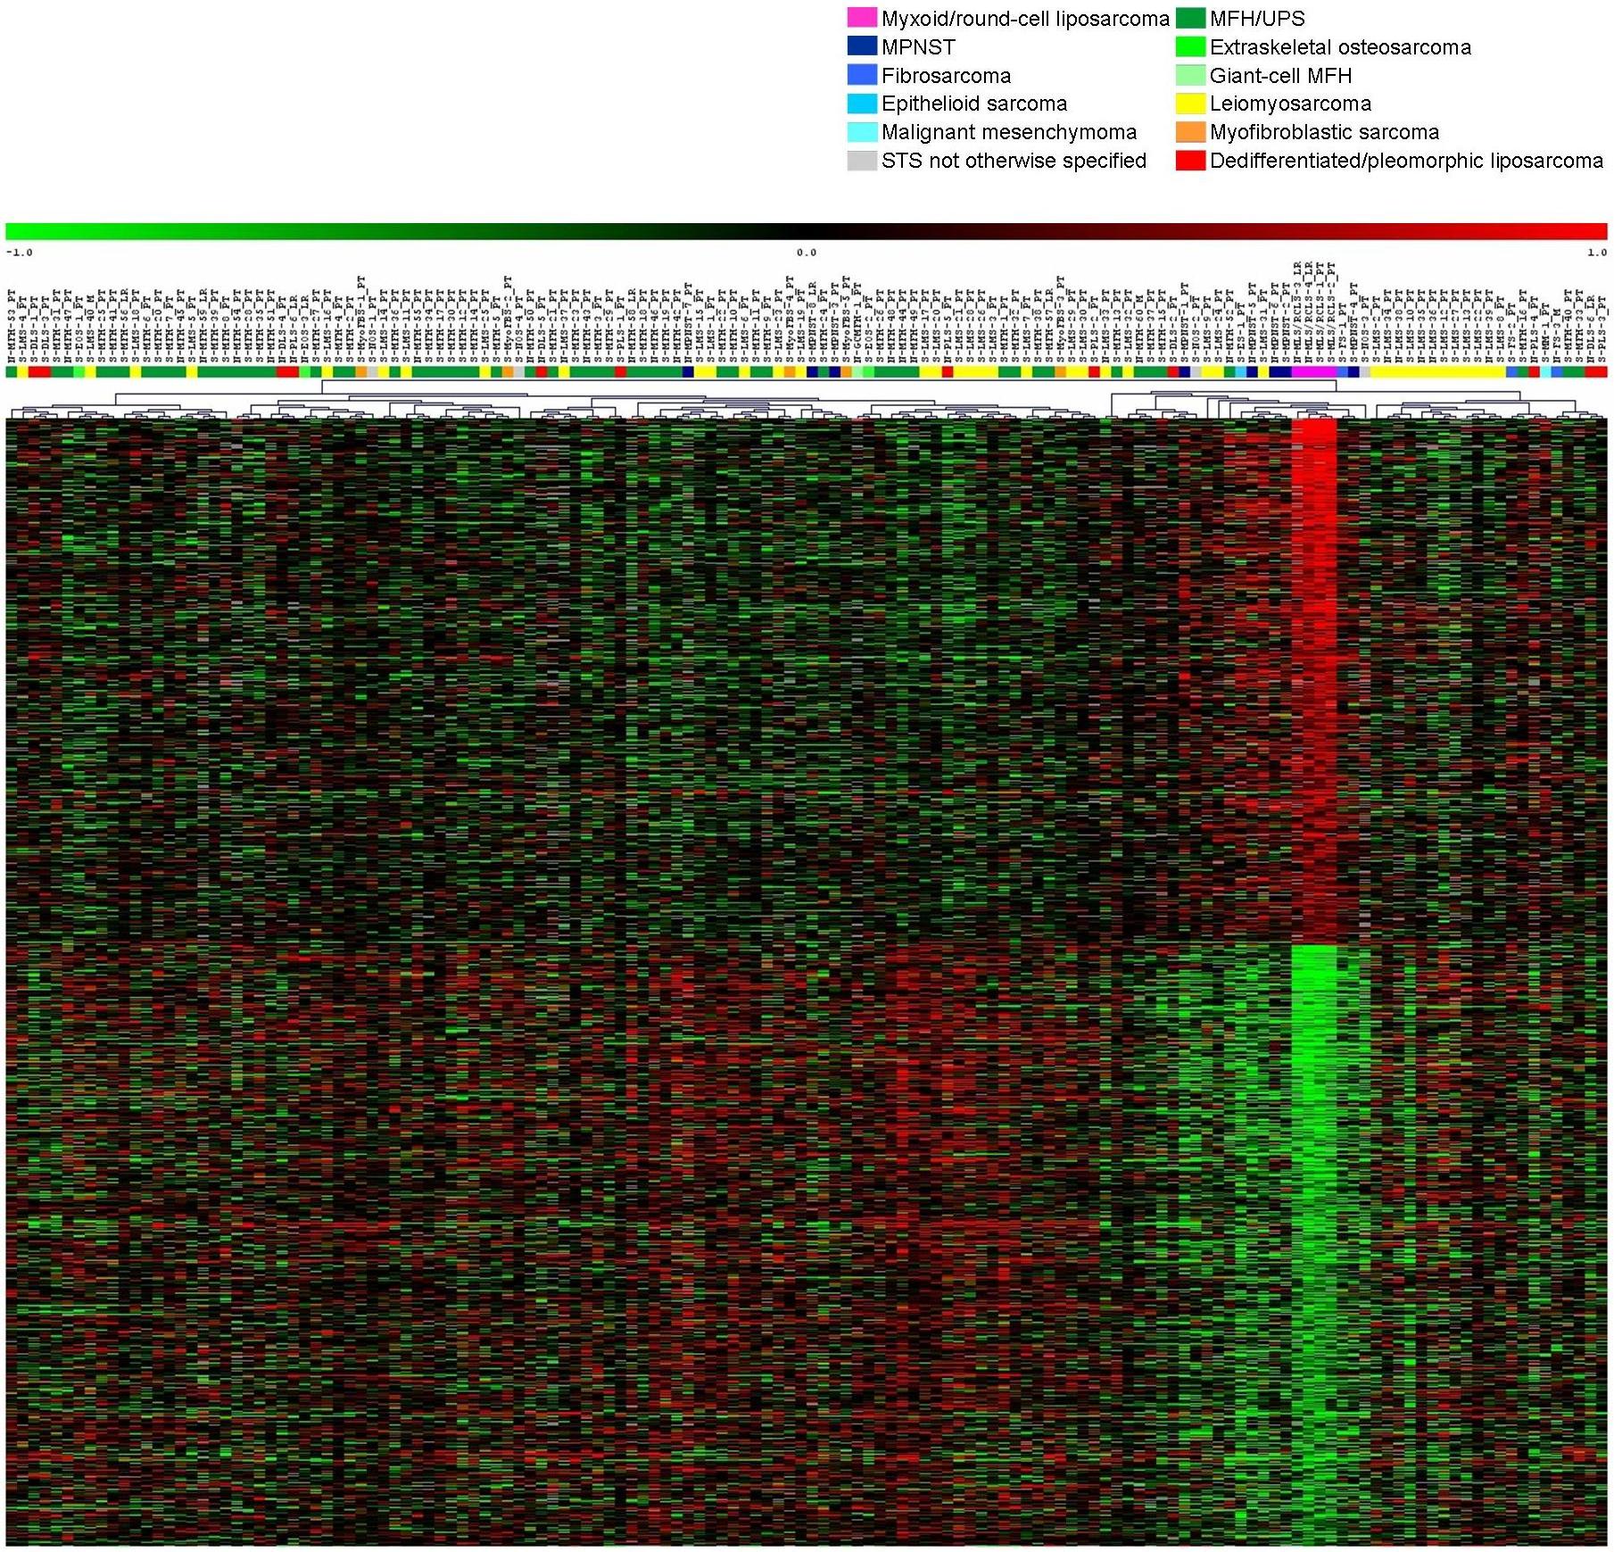Click the -1.0 scale value
The width and height of the screenshot is (1614, 1552).
coord(19,253)
